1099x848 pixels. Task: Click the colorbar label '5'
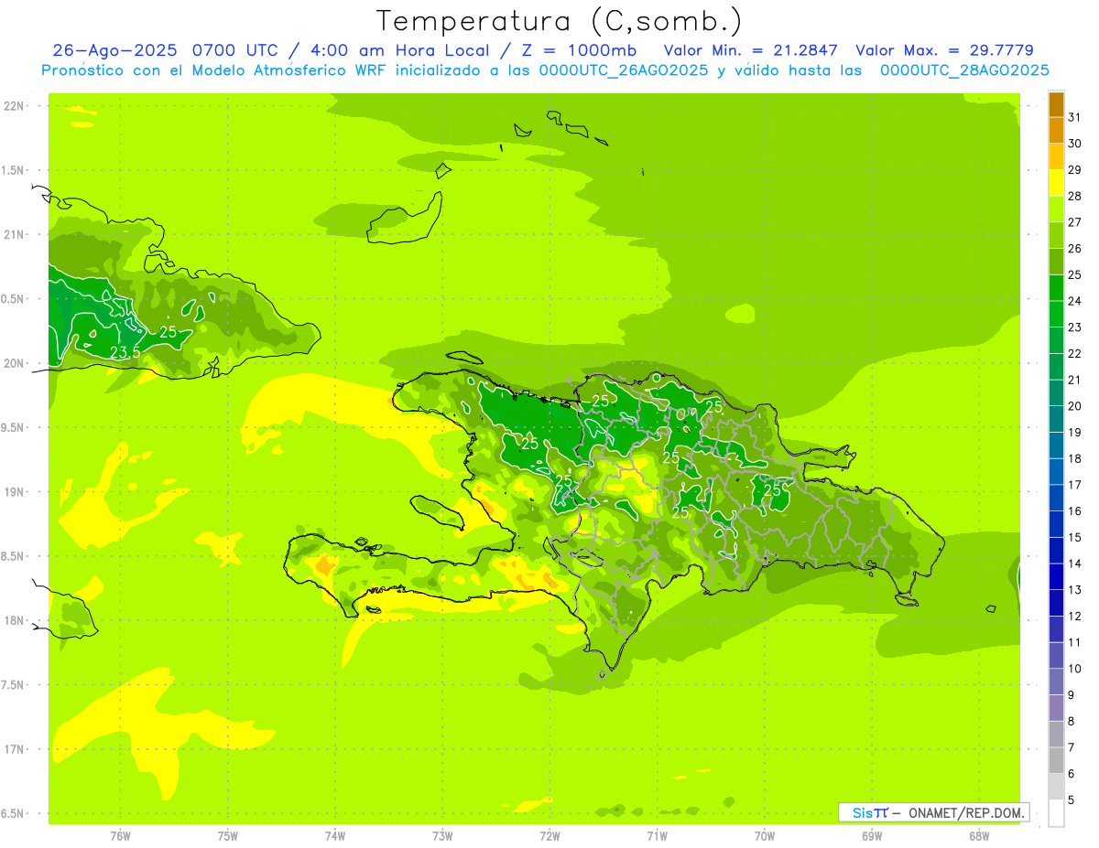1072,800
